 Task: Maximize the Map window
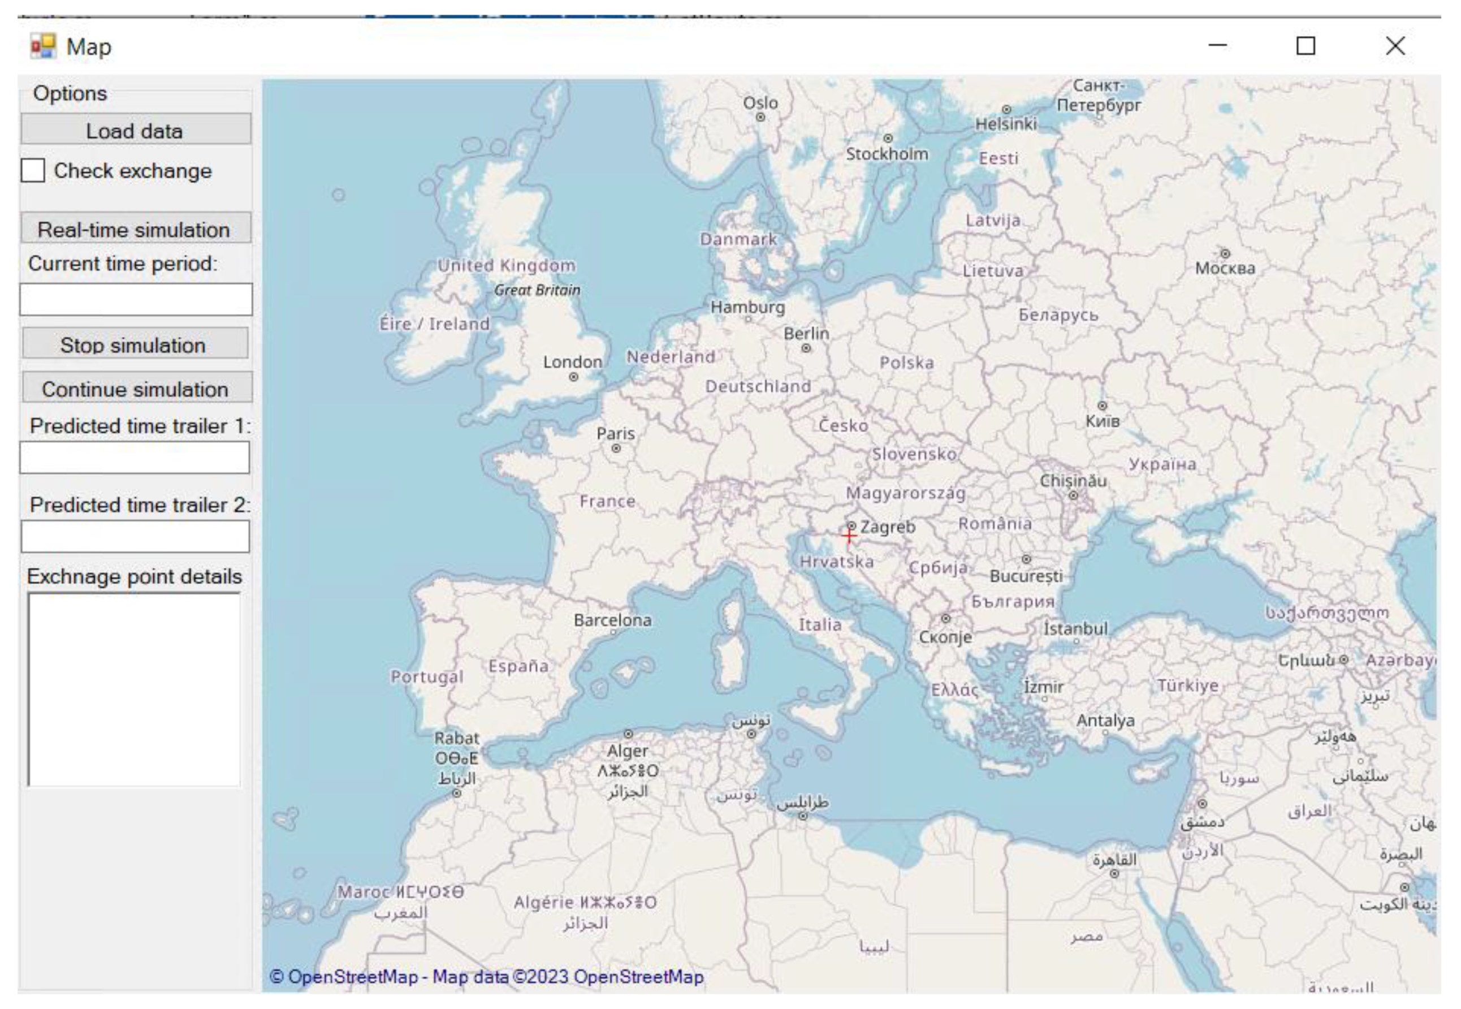[x=1306, y=46]
